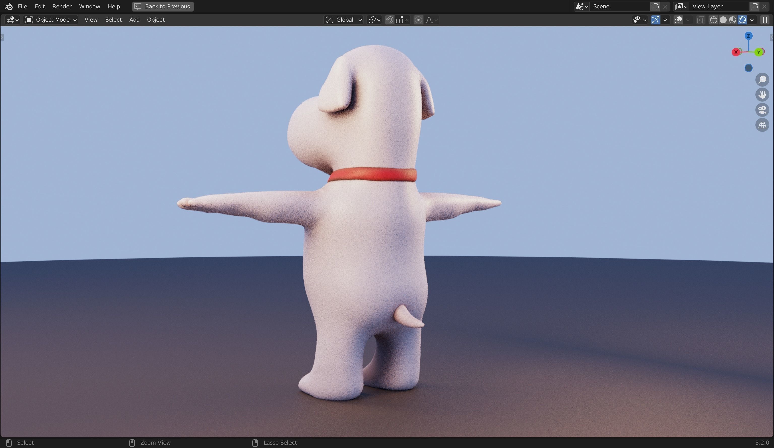Expand the right sidebar region arrow
The height and width of the screenshot is (448, 774).
771,38
